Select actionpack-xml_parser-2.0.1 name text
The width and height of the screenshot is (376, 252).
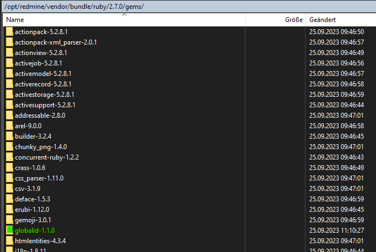(x=56, y=42)
